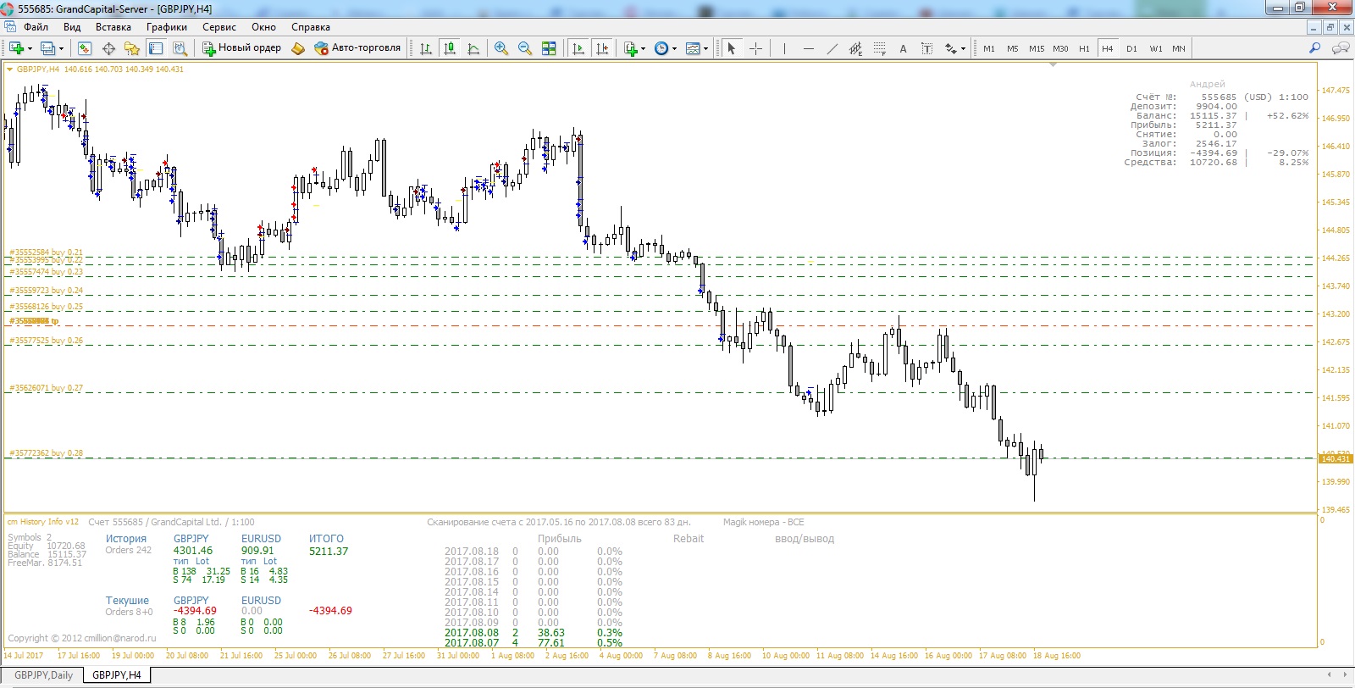The image size is (1355, 688).
Task: Switch to the GBPJPY,Daily chart tab
Action: (44, 675)
